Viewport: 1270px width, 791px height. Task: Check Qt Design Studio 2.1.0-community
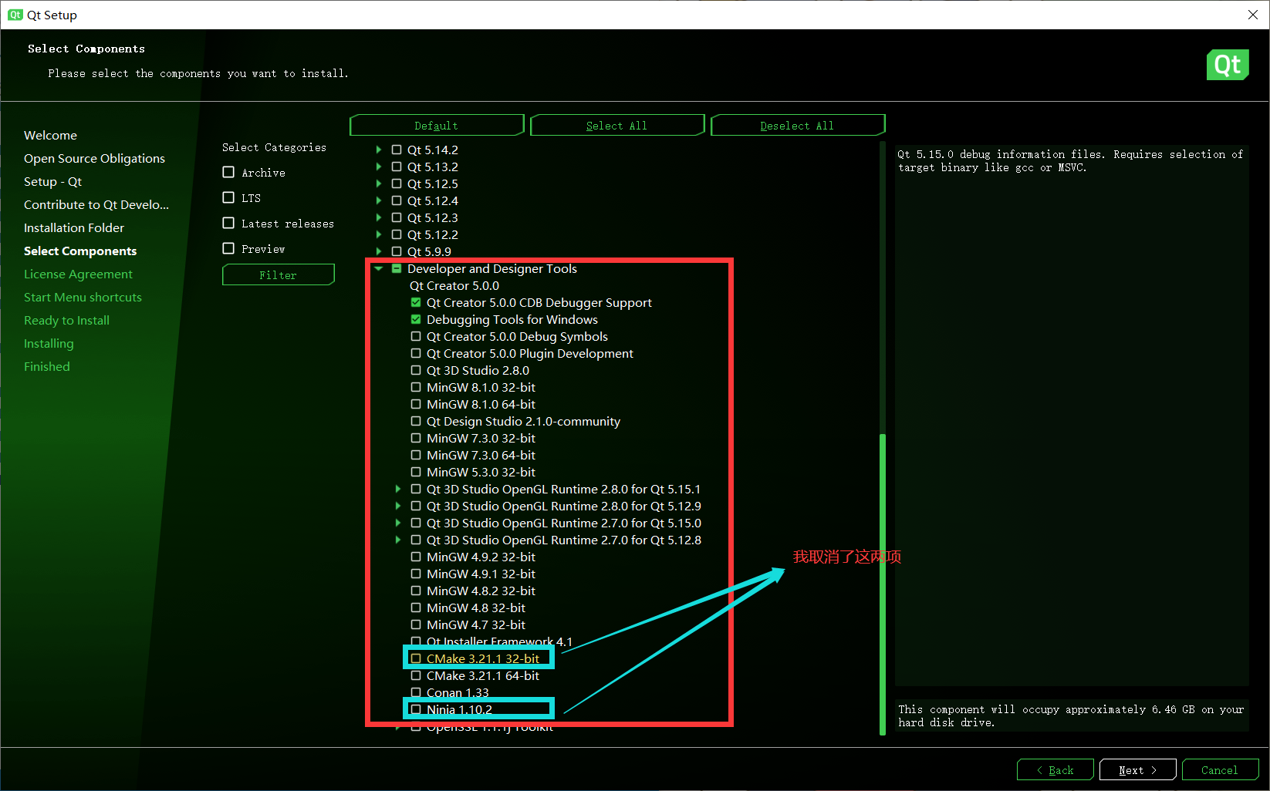click(x=416, y=421)
